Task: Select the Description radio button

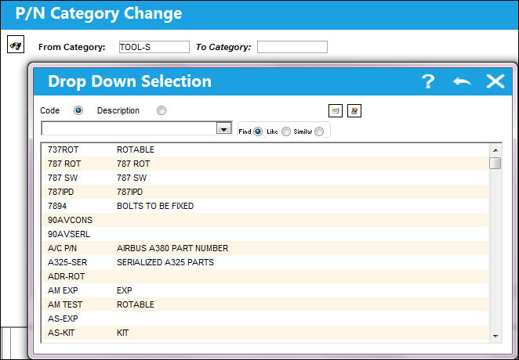Action: [162, 110]
